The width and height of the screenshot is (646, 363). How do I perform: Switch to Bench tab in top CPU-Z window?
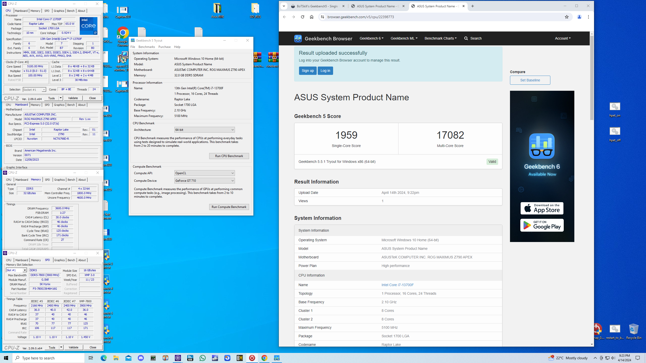[71, 11]
